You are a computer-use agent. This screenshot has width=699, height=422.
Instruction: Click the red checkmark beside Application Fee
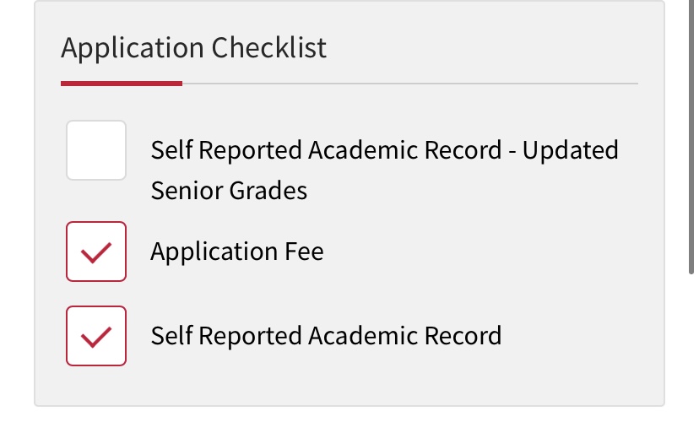tap(96, 252)
